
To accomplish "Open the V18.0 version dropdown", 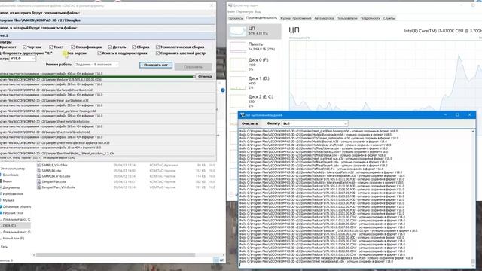I will (23, 59).
